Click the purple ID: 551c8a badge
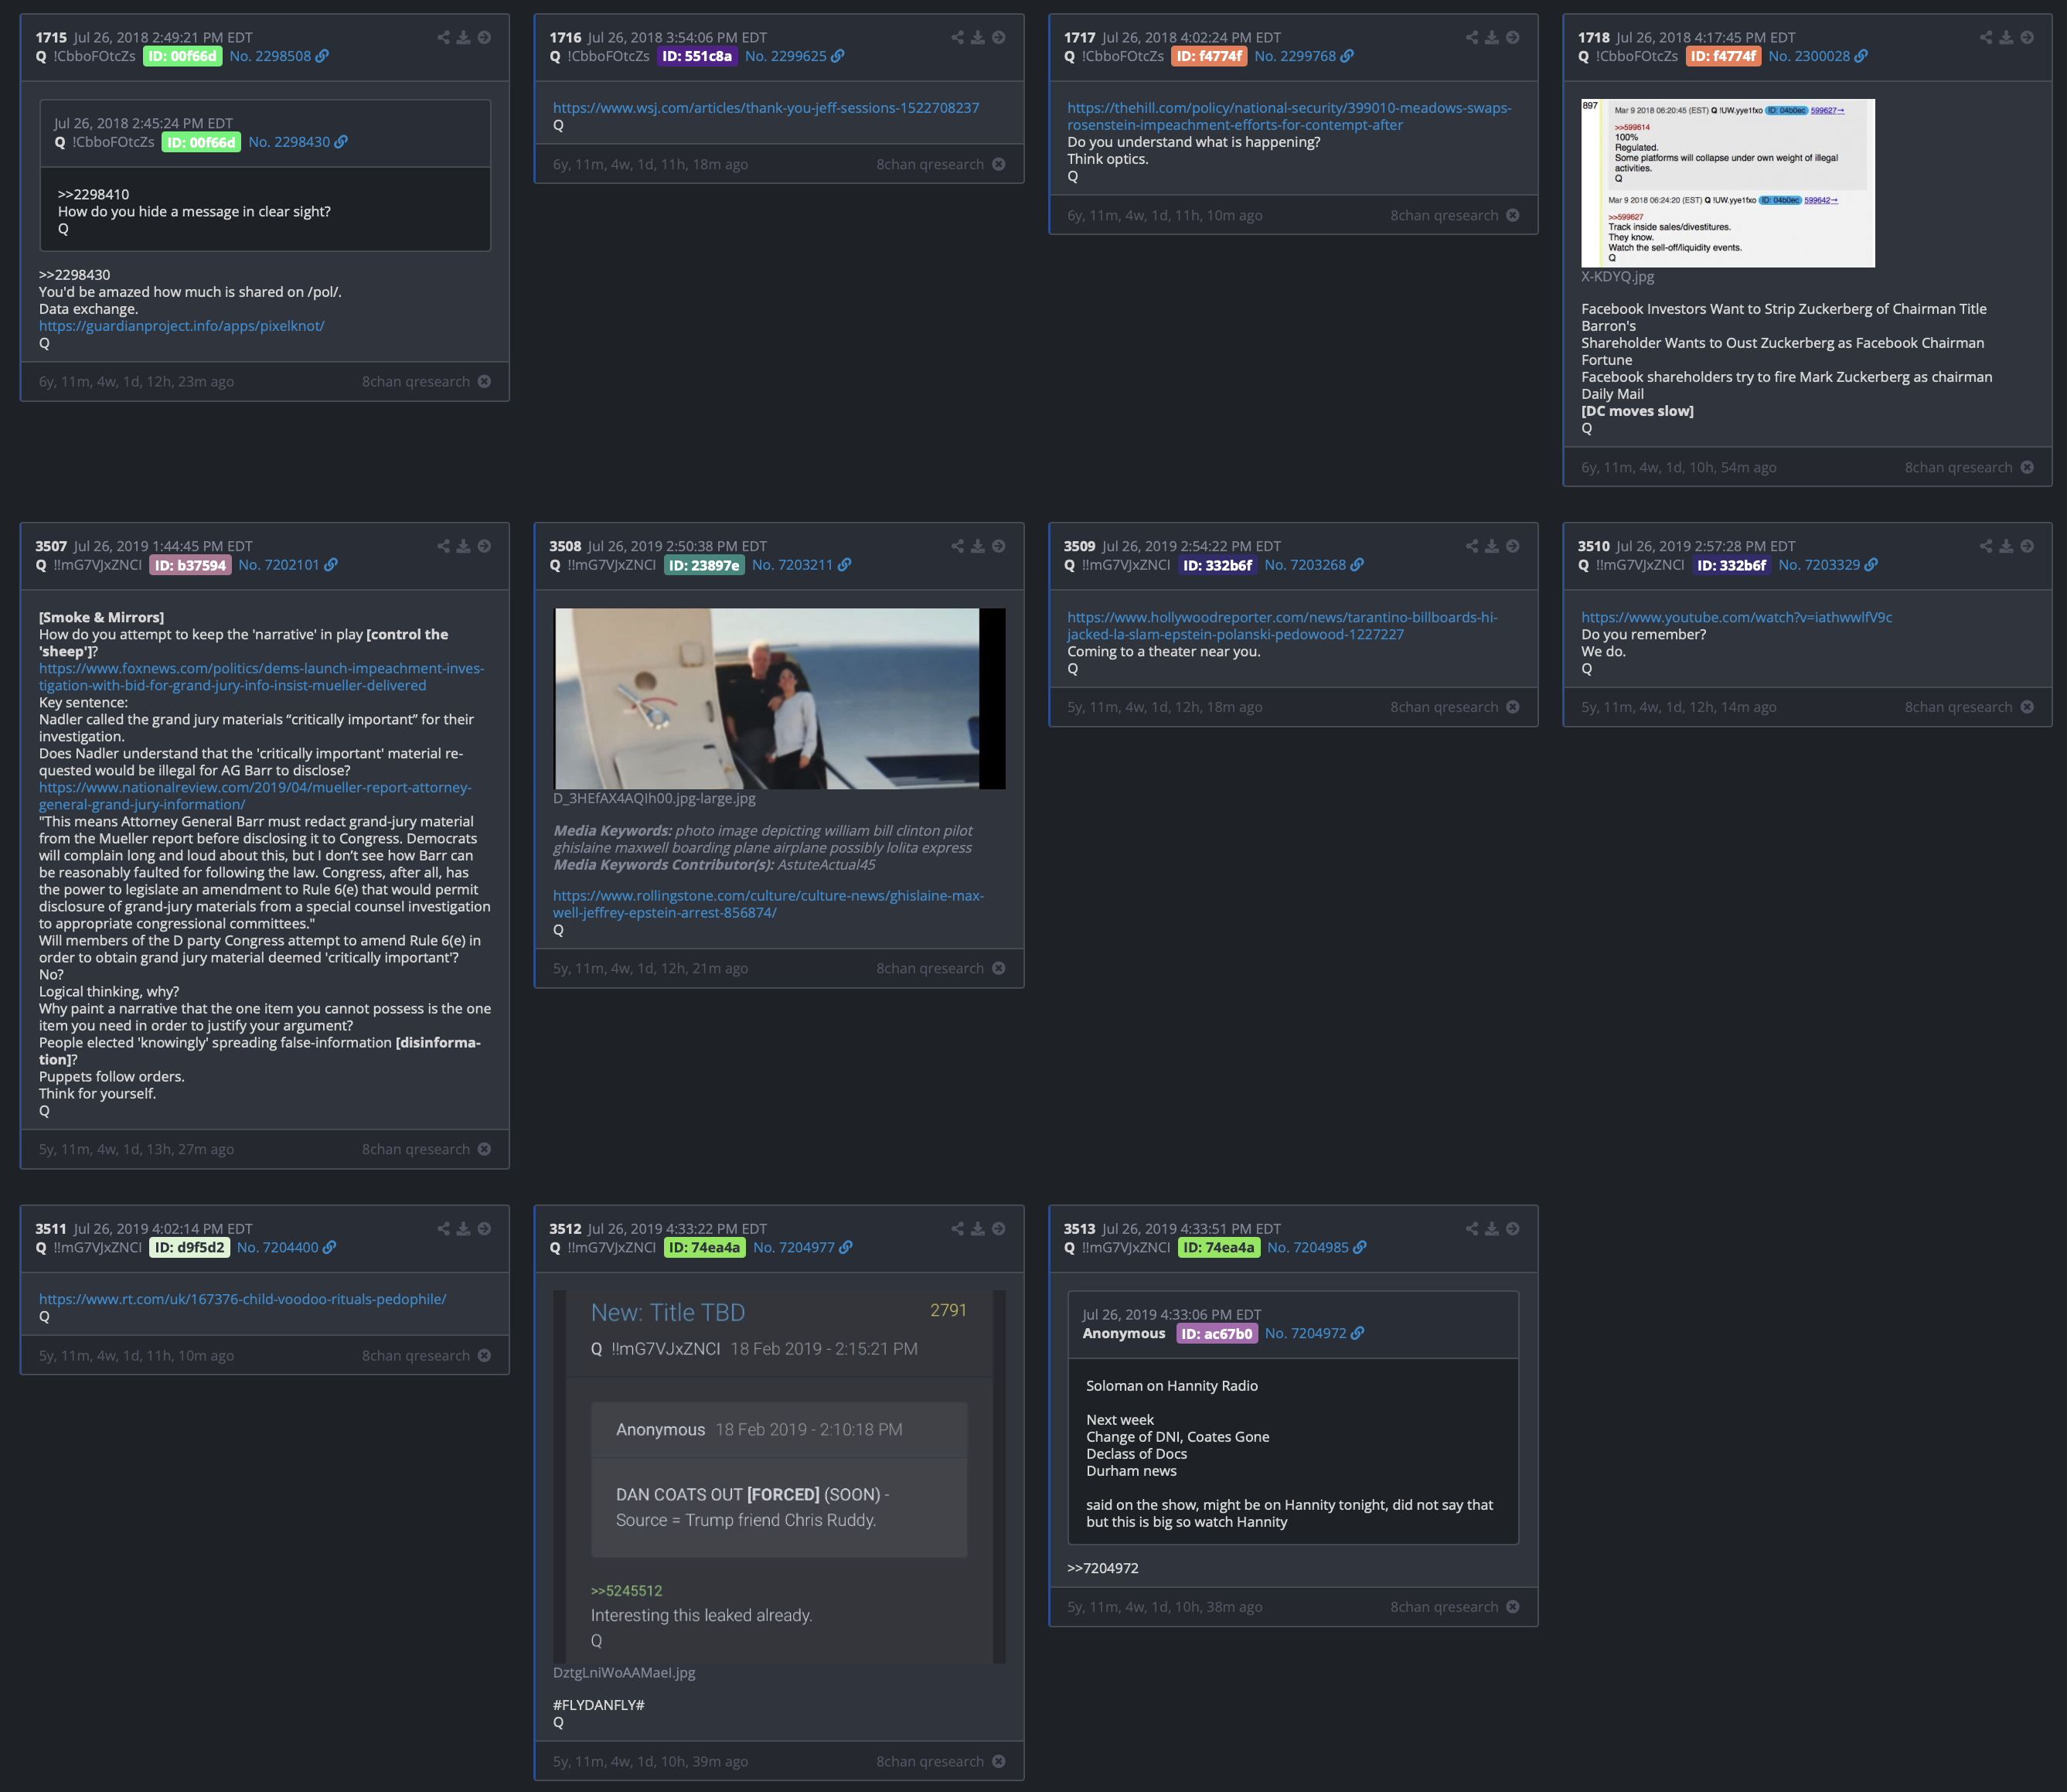 pos(697,57)
